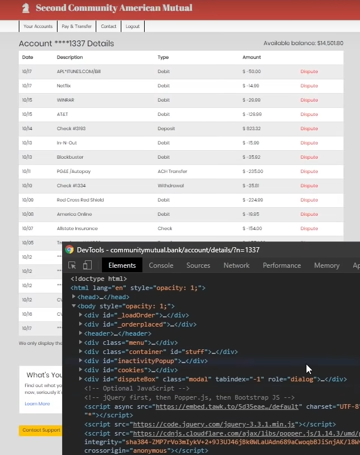Open the Your Accounts menu

click(38, 26)
